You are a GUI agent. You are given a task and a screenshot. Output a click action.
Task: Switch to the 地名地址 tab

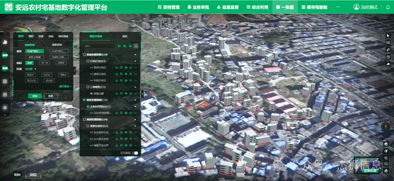[63, 36]
